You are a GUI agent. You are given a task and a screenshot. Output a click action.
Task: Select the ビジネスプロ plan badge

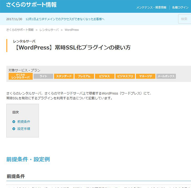coord(125,76)
